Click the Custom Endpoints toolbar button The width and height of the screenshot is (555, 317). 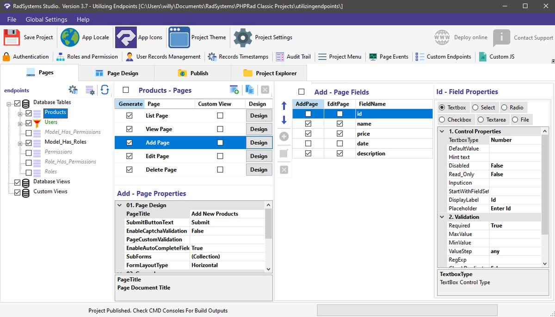(443, 57)
